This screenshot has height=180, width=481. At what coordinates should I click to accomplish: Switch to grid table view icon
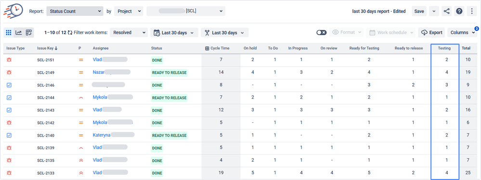point(9,33)
